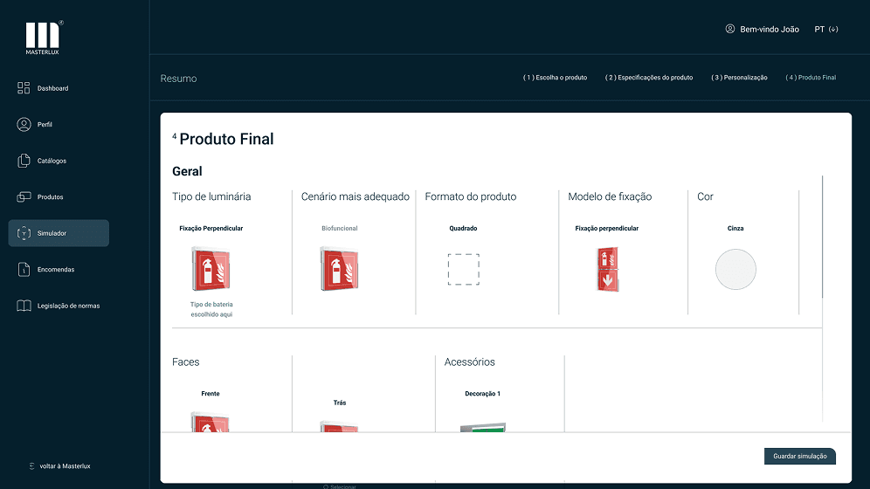Click the Trás label
Image resolution: width=870 pixels, height=489 pixels.
pyautogui.click(x=340, y=403)
